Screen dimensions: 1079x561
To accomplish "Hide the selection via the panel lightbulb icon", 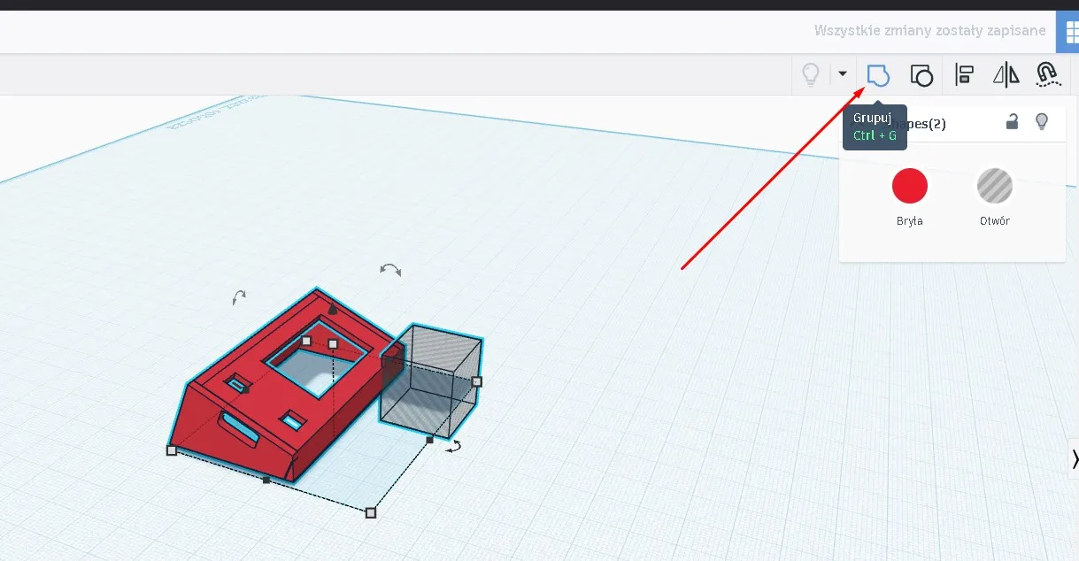I will coord(1042,122).
